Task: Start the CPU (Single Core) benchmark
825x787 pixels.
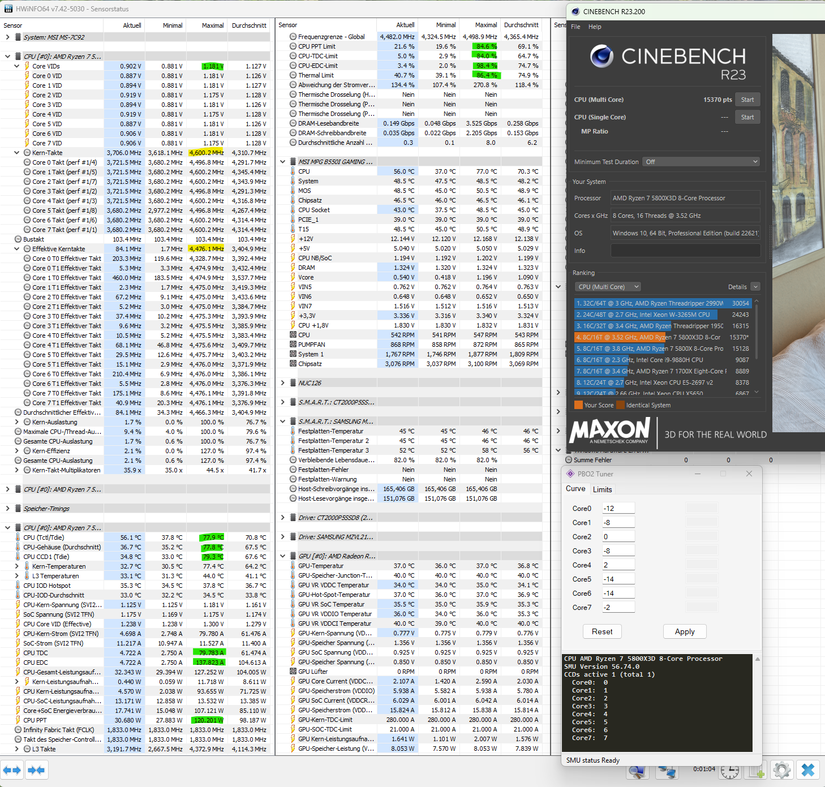Action: point(747,117)
